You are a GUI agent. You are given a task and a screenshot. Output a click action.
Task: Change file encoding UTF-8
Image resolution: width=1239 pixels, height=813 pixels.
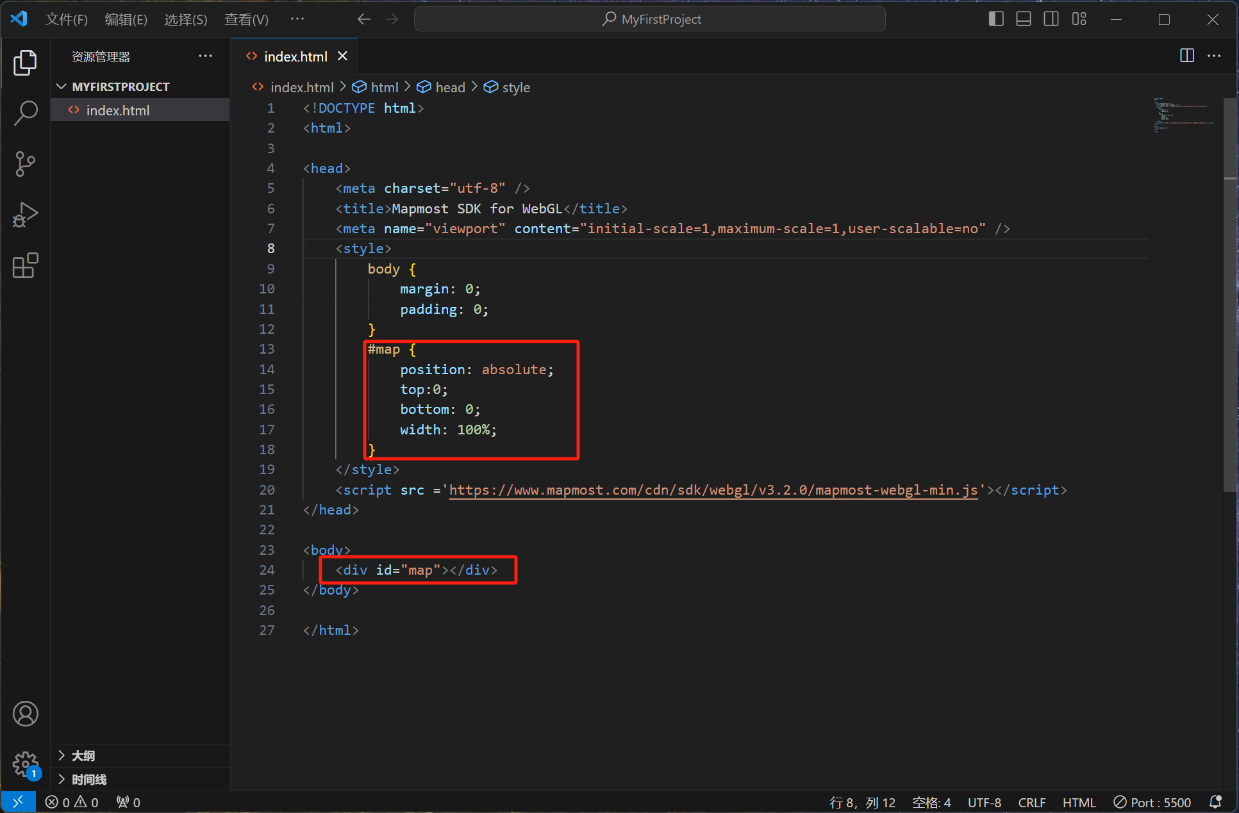pyautogui.click(x=984, y=802)
